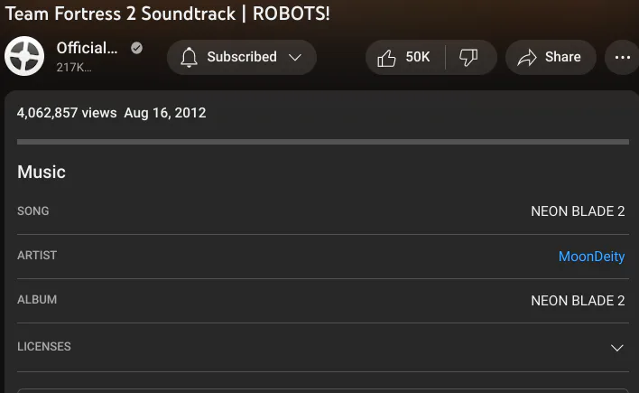The image size is (639, 393).
Task: Open the MoonDeity artist link
Action: (x=591, y=257)
